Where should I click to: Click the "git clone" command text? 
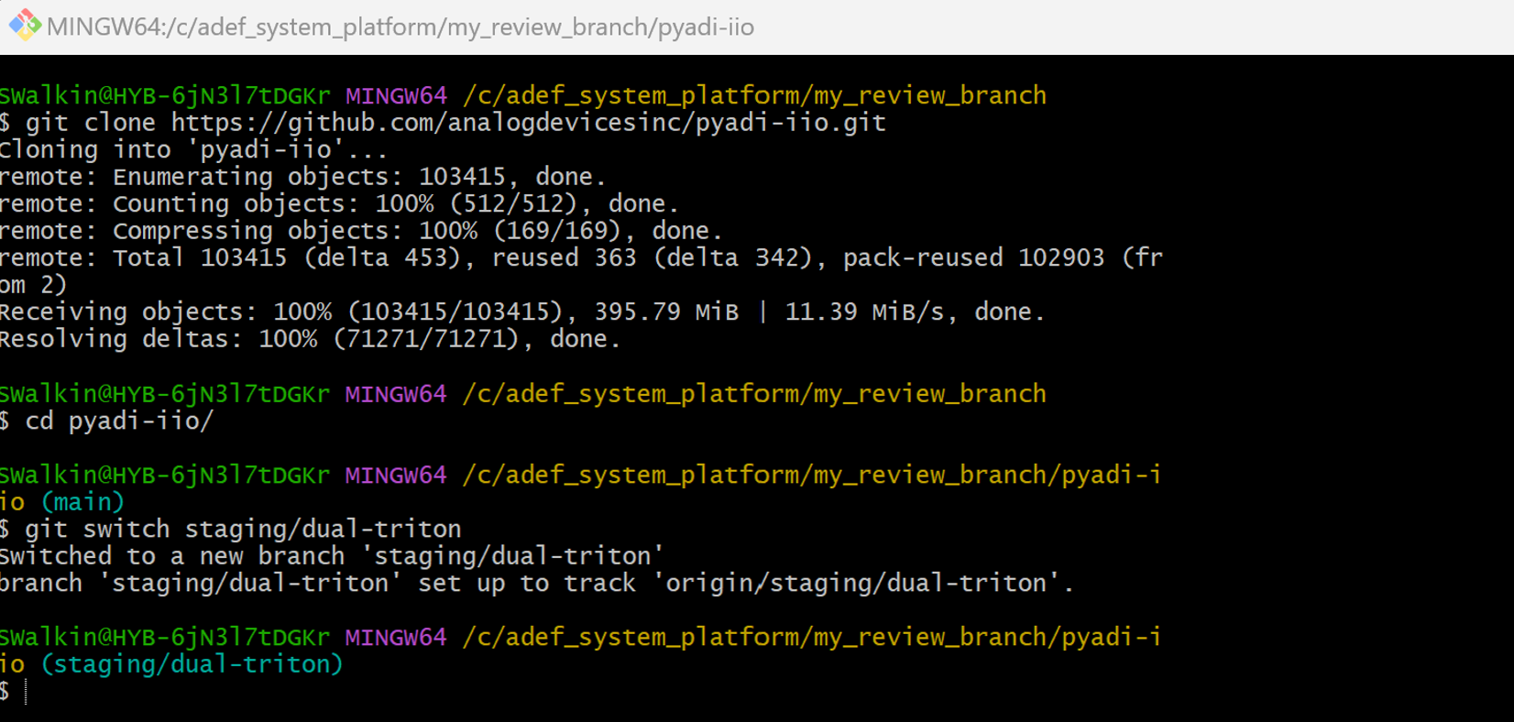[90, 123]
